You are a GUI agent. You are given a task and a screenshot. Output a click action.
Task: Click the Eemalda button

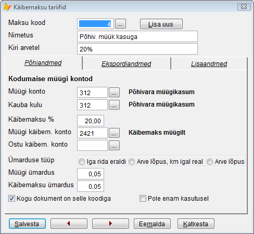coord(152,224)
